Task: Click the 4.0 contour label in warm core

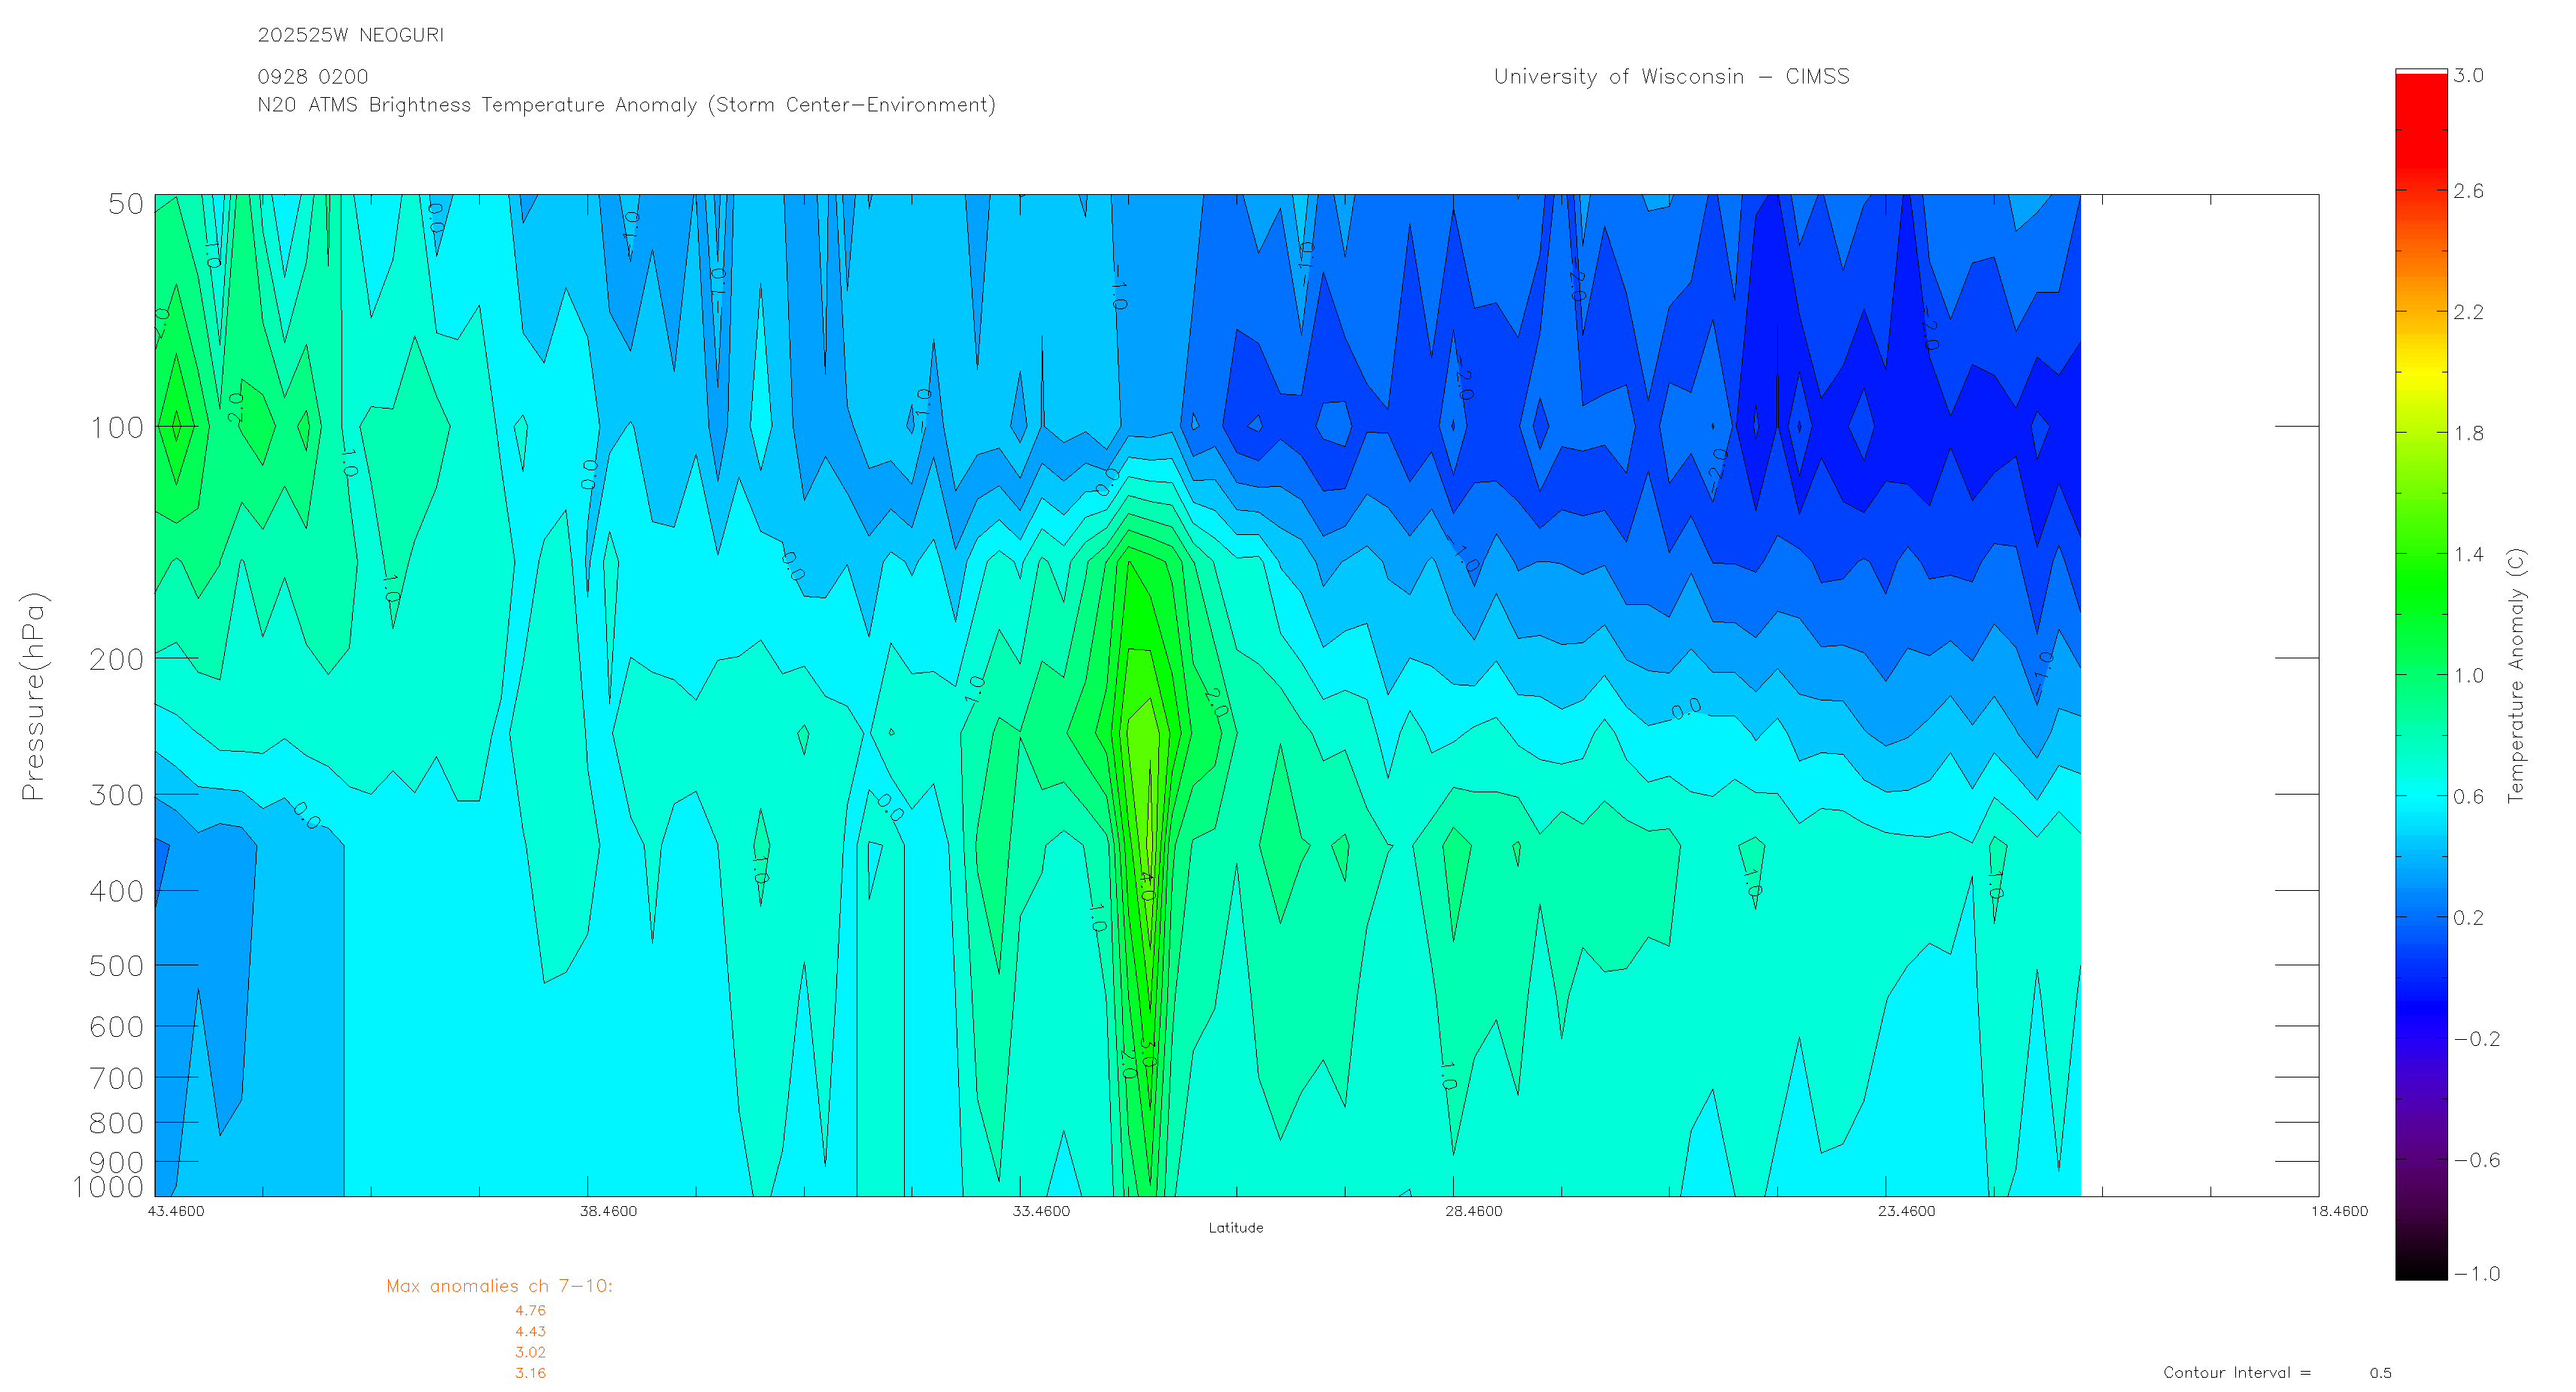Action: [1147, 886]
